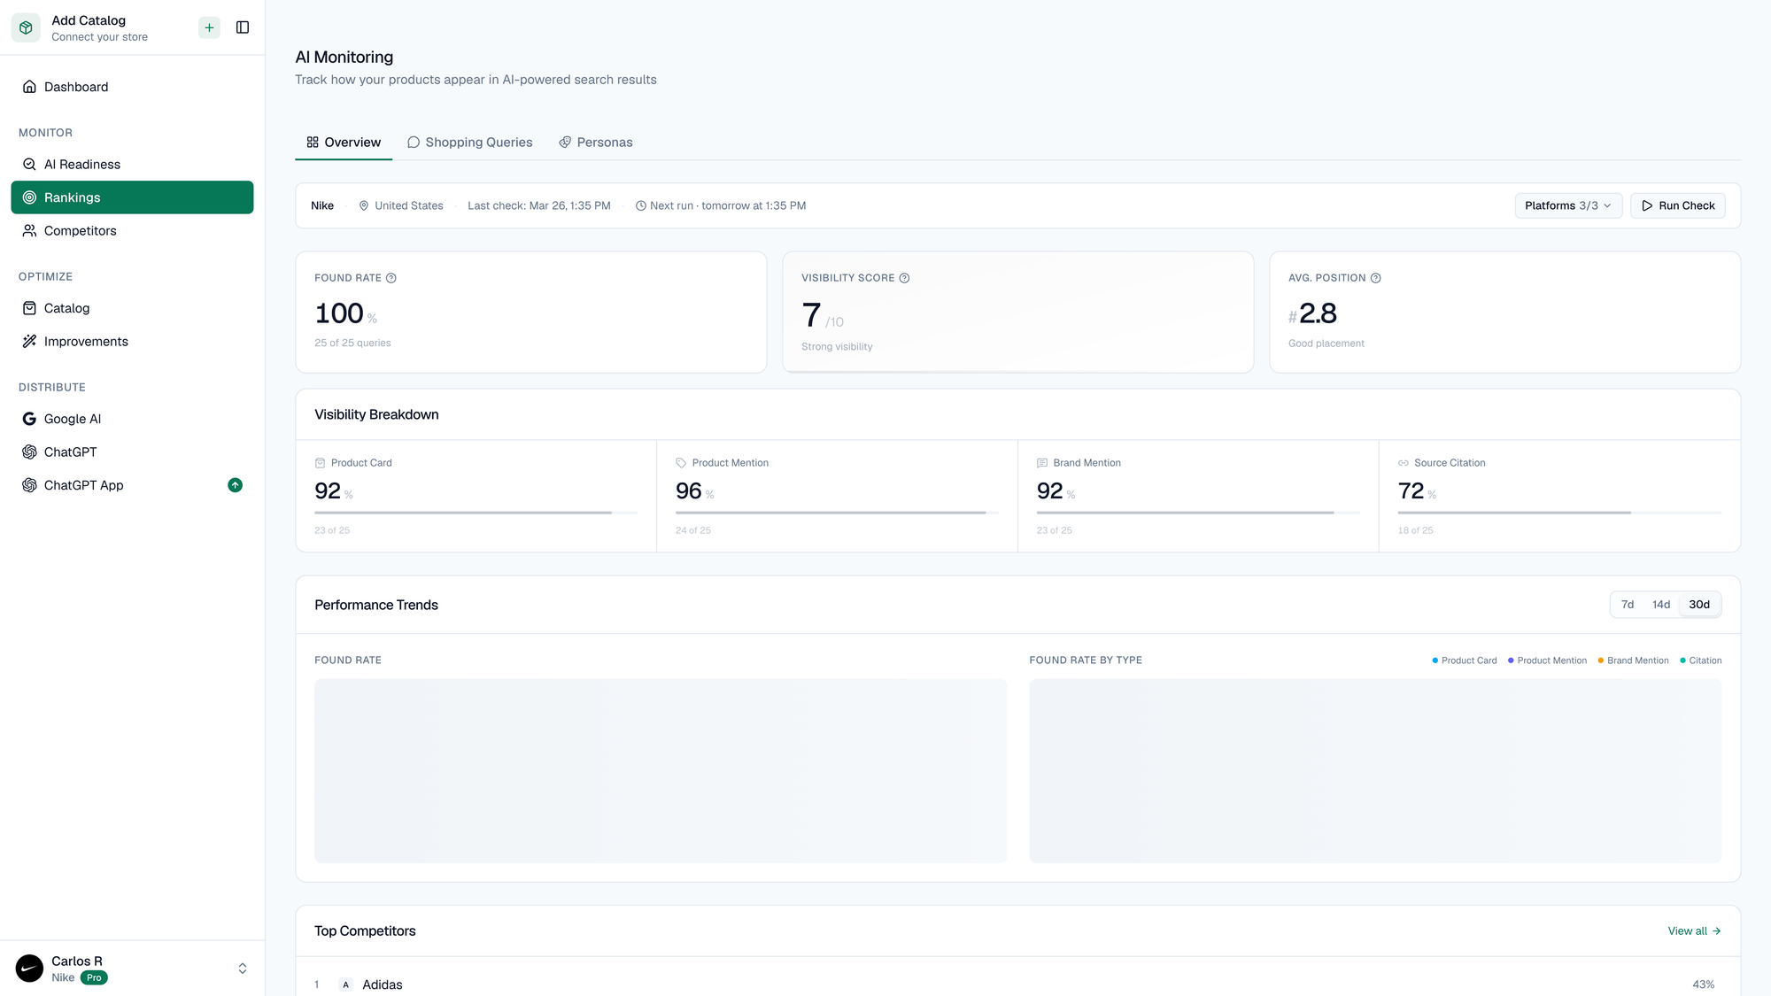Screen dimensions: 1771x996
Task: Click the green plus add catalog button
Action: (x=209, y=27)
